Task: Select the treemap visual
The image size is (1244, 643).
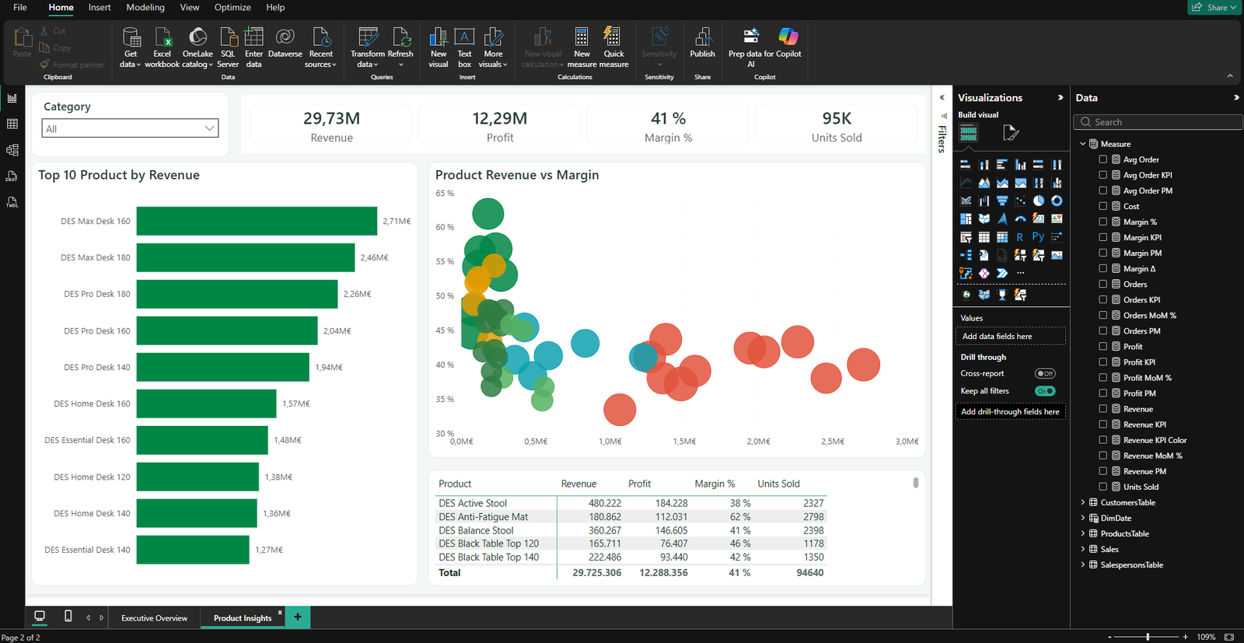Action: (x=966, y=218)
